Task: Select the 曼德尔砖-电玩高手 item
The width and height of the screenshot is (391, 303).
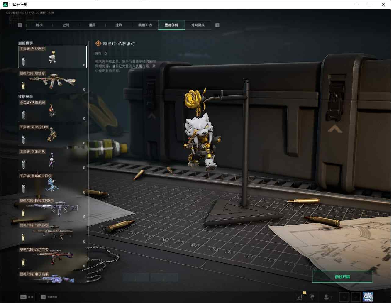Action: tap(52, 277)
